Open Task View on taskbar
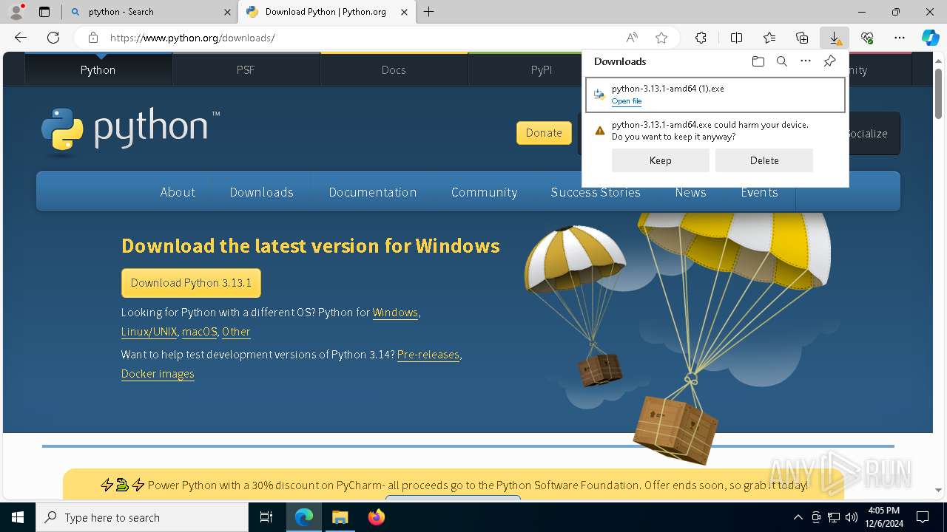The height and width of the screenshot is (532, 947). point(266,517)
